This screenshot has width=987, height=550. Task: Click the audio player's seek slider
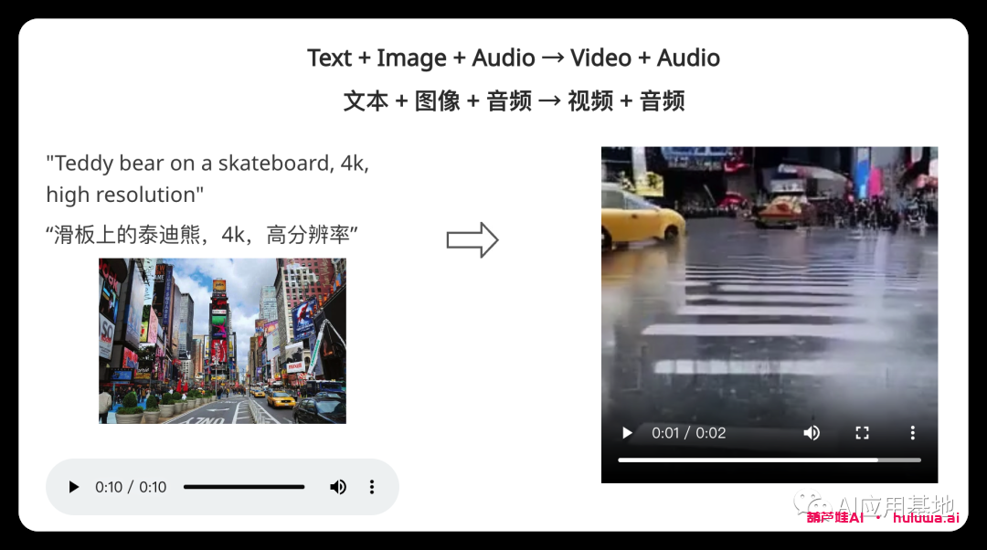(x=243, y=487)
